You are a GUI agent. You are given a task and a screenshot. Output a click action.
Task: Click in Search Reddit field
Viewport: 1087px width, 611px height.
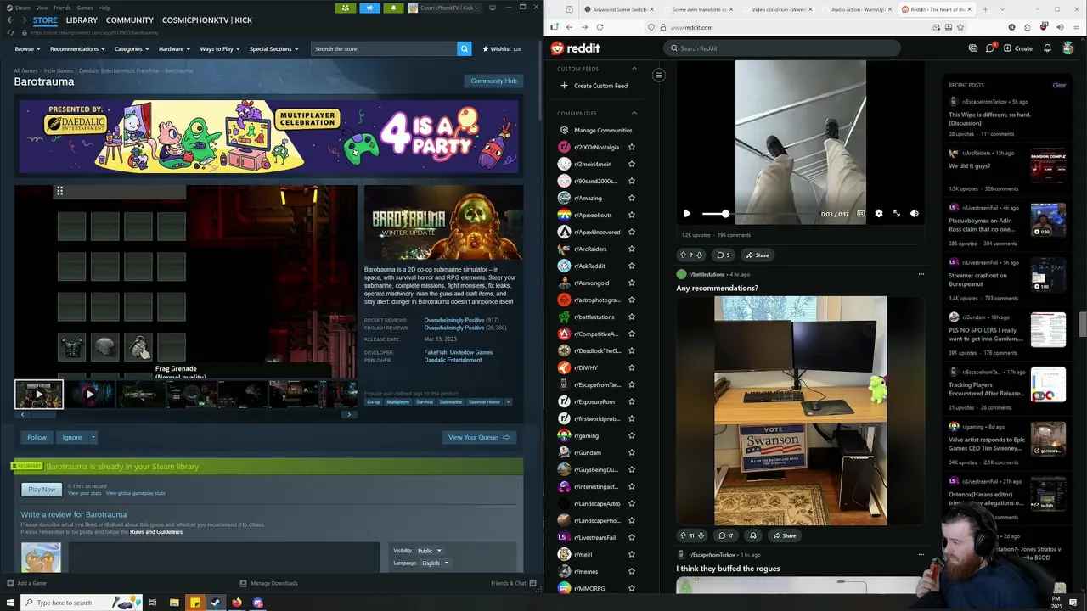click(782, 48)
